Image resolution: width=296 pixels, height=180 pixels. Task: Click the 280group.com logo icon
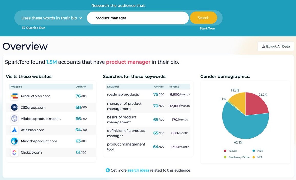pyautogui.click(x=14, y=107)
